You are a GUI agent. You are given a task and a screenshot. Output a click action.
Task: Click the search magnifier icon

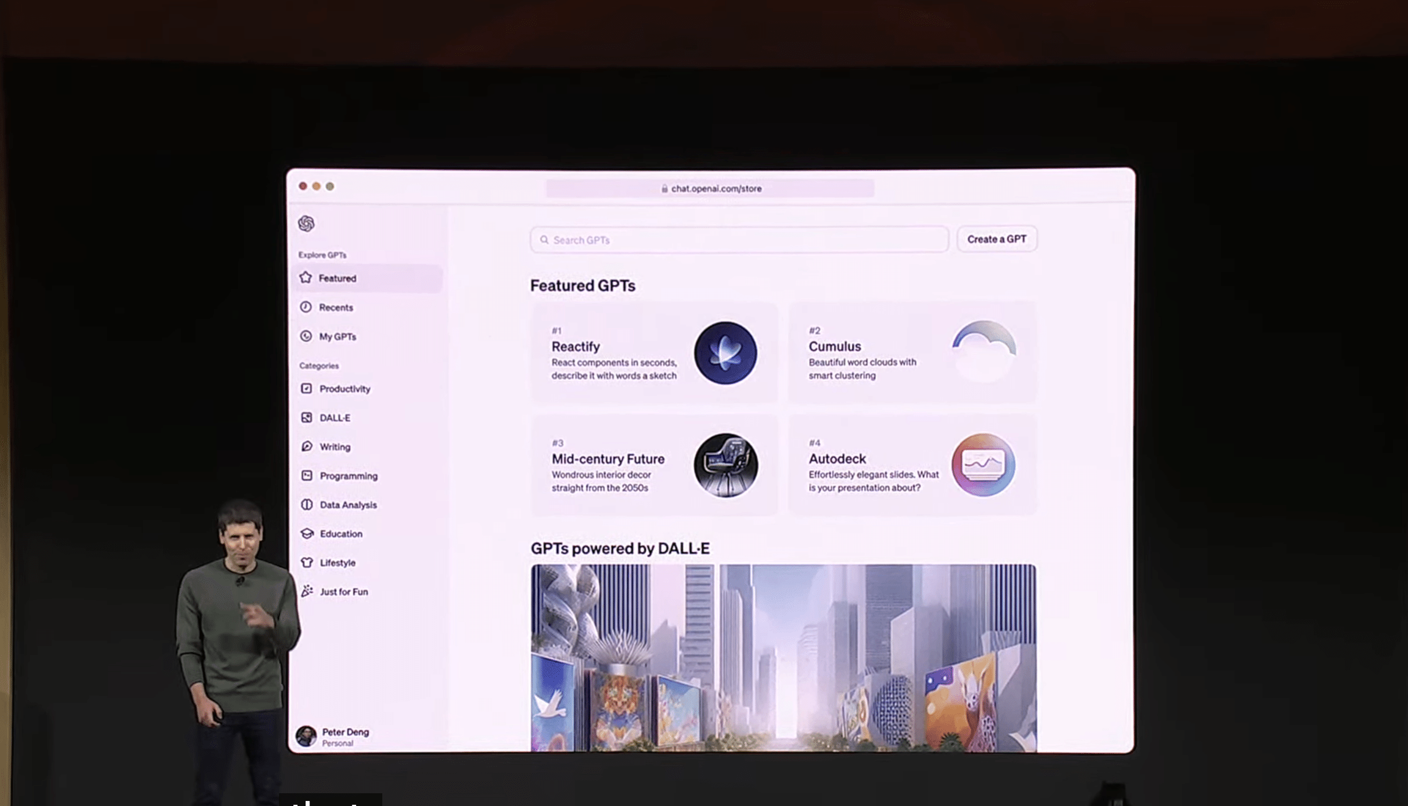click(x=544, y=240)
